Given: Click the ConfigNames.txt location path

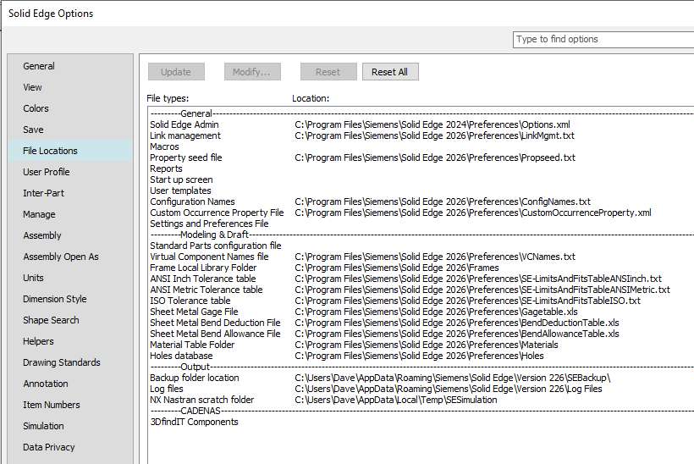Looking at the screenshot, I should pos(443,202).
